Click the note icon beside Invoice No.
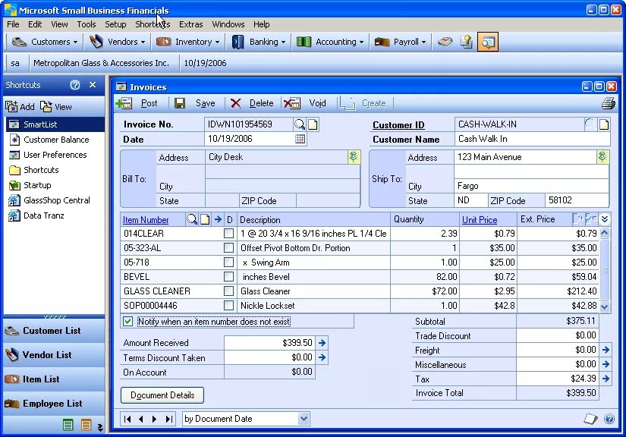This screenshot has width=626, height=437. click(313, 124)
